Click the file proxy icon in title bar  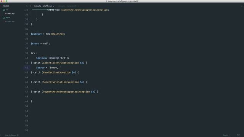coord(107,1)
